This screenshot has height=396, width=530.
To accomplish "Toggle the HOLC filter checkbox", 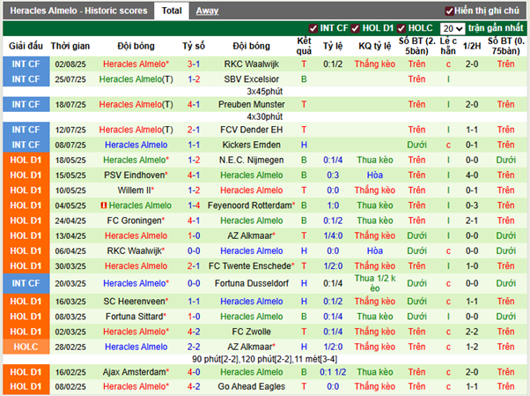I will 401,28.
